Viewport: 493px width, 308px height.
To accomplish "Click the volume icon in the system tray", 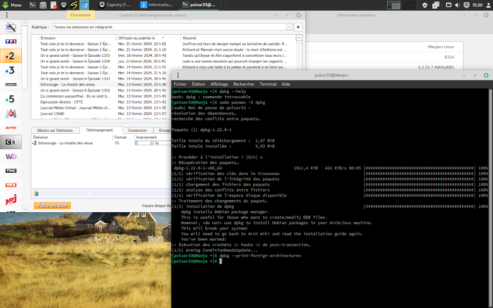I will coord(457,5).
